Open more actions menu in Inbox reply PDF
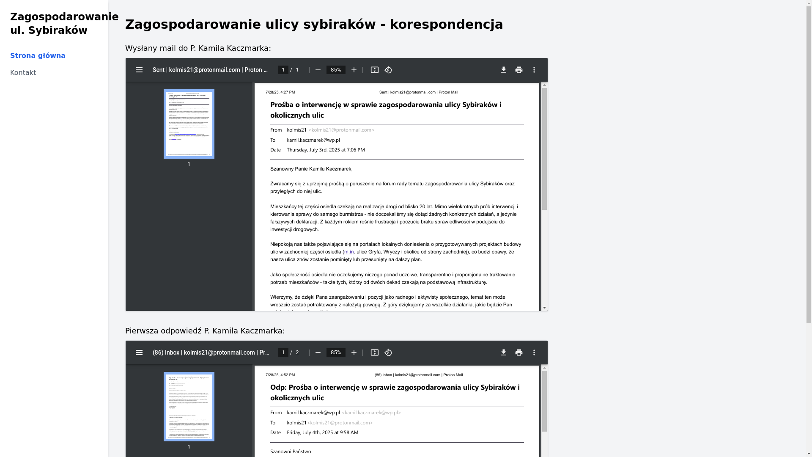This screenshot has height=457, width=812. (x=534, y=352)
